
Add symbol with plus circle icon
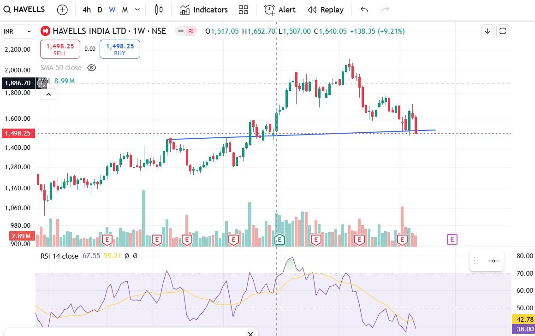tap(62, 10)
